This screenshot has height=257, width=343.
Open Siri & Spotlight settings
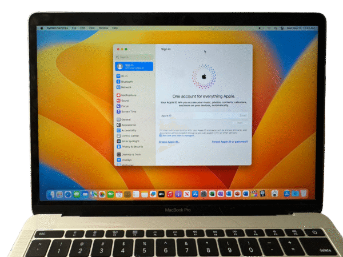(128, 141)
